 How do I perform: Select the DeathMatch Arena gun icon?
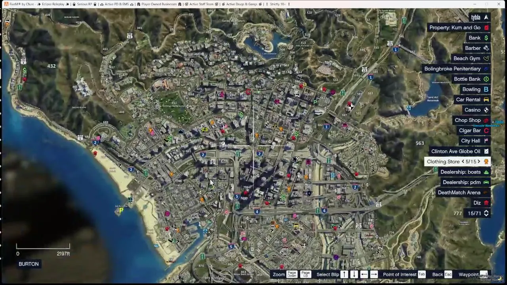486,192
